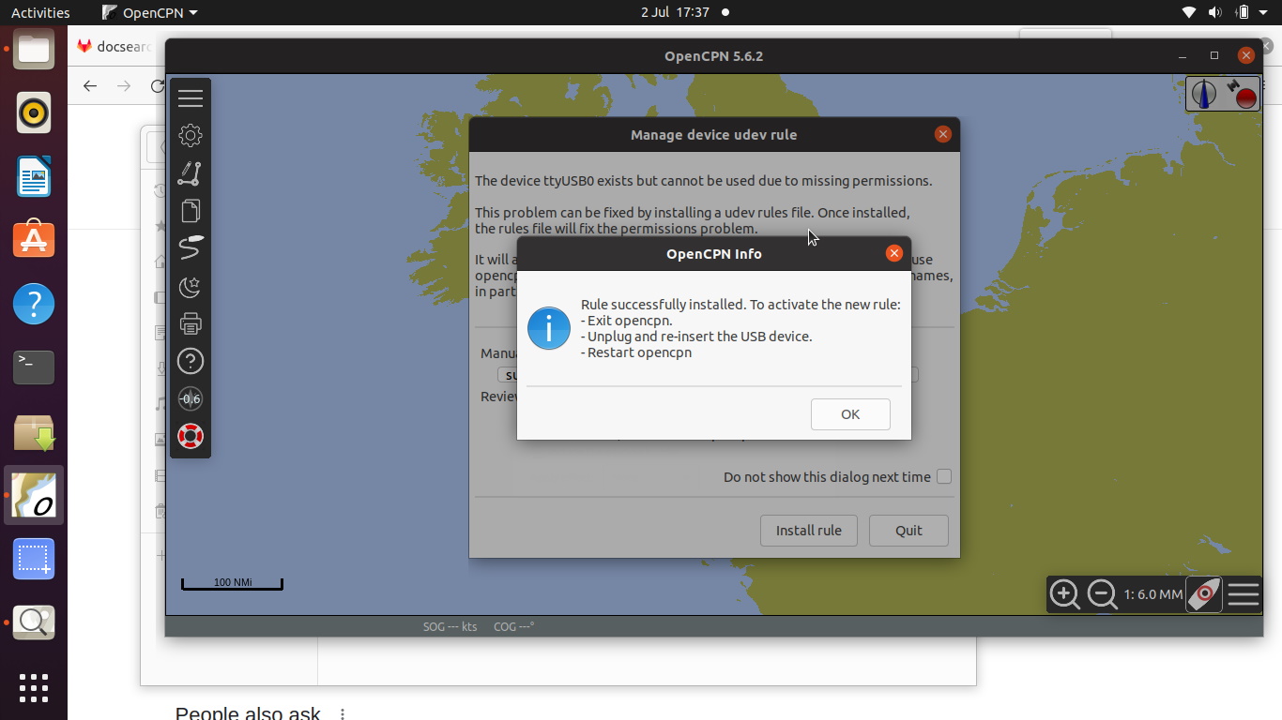Toggle ship track recording icon

[x=191, y=248]
